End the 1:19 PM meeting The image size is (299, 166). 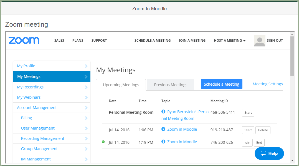pos(259,143)
